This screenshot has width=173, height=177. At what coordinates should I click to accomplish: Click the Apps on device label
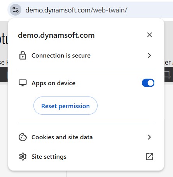53,83
